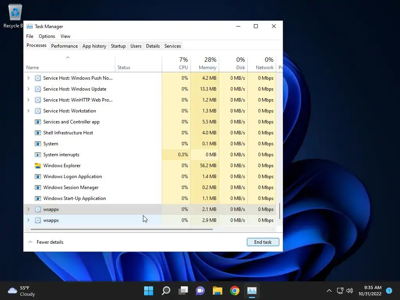The height and width of the screenshot is (300, 400).
Task: Switch to the Users tab
Action: point(136,46)
